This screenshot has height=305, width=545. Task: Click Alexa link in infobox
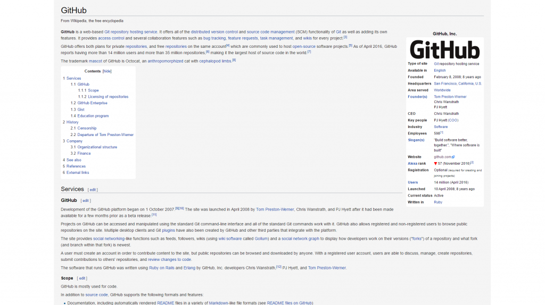click(x=412, y=164)
